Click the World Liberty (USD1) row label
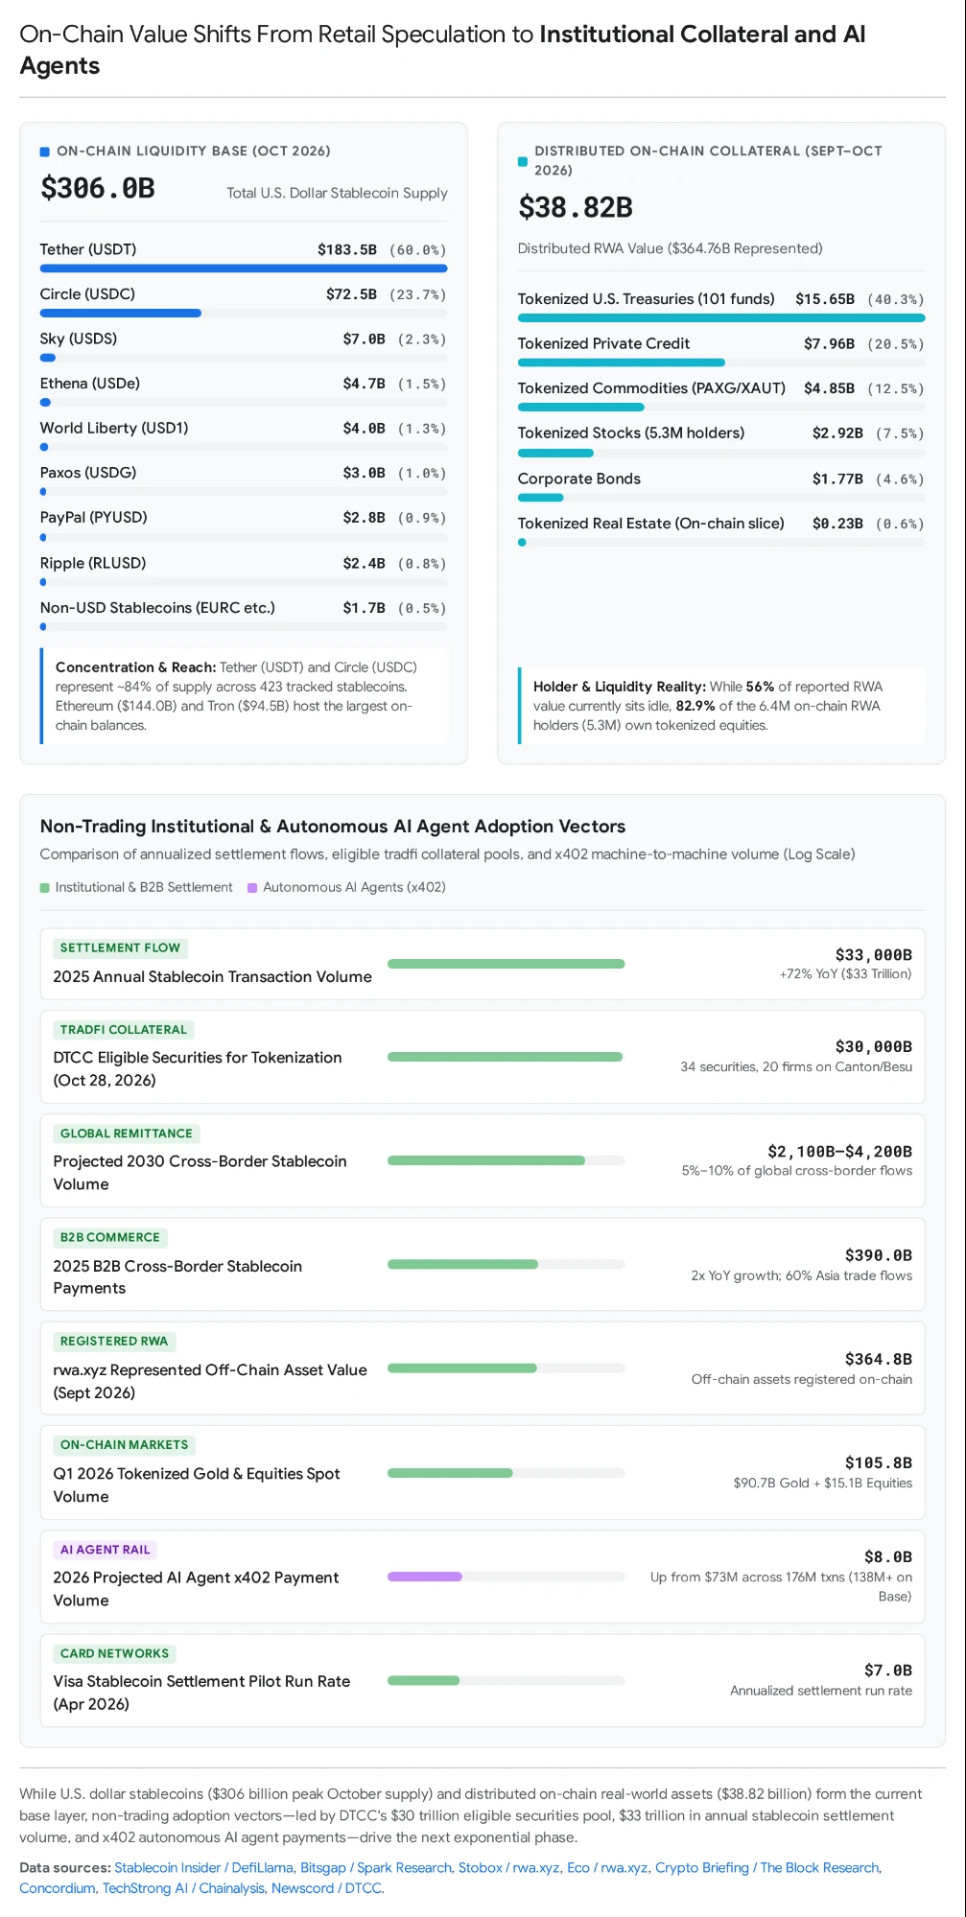The image size is (966, 1917). (x=114, y=428)
